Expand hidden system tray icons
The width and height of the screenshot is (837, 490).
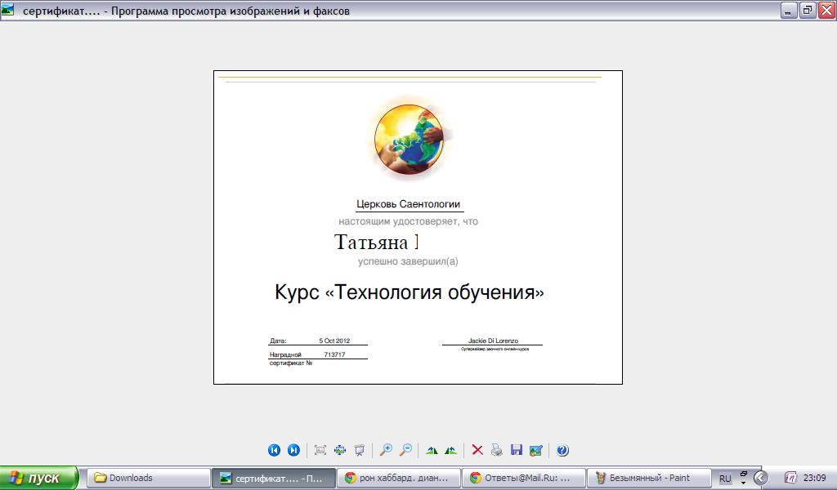[760, 478]
